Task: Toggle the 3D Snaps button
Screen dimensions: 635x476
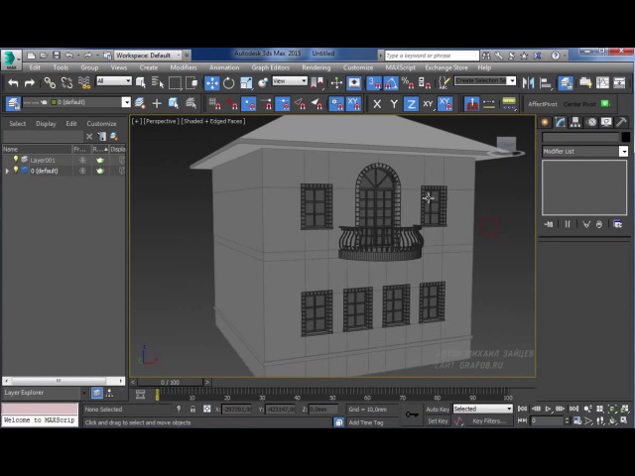Action: pos(372,83)
